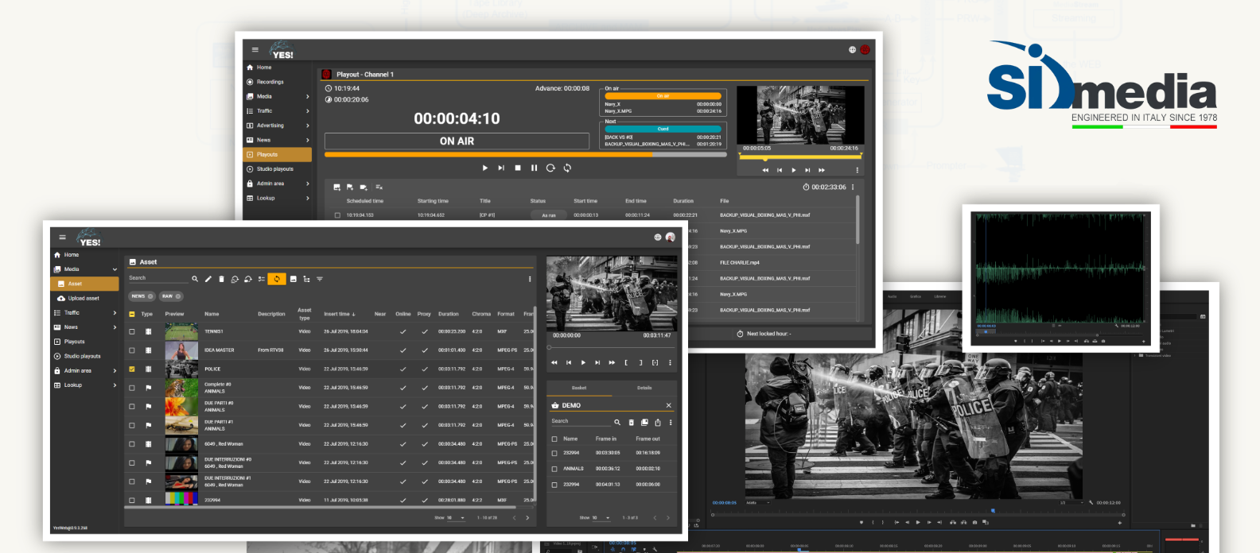Switch to Basket tab in asset panel
Screen dimensions: 1260x553
579,388
